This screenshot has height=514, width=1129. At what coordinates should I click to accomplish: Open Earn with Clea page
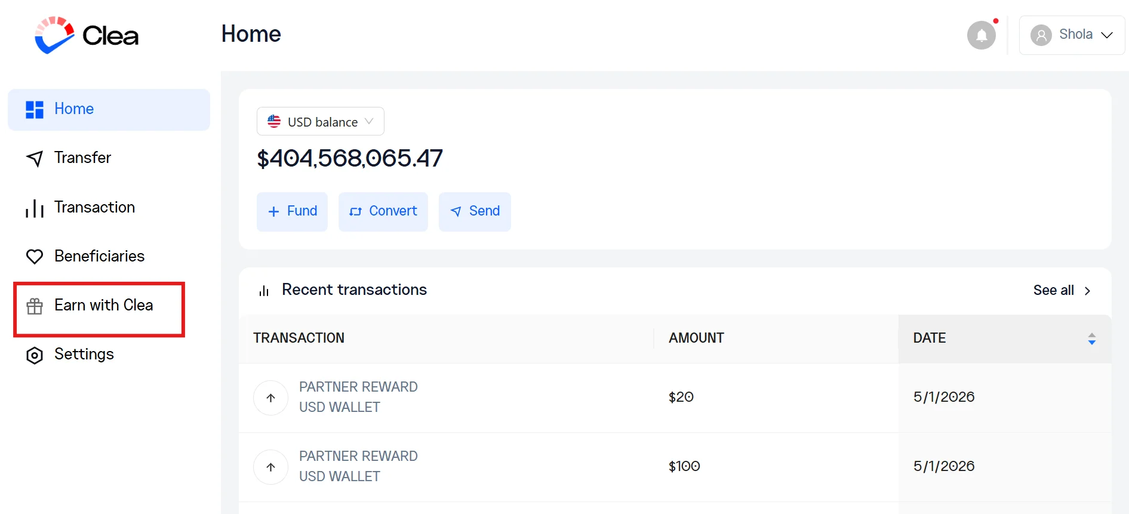tap(103, 305)
